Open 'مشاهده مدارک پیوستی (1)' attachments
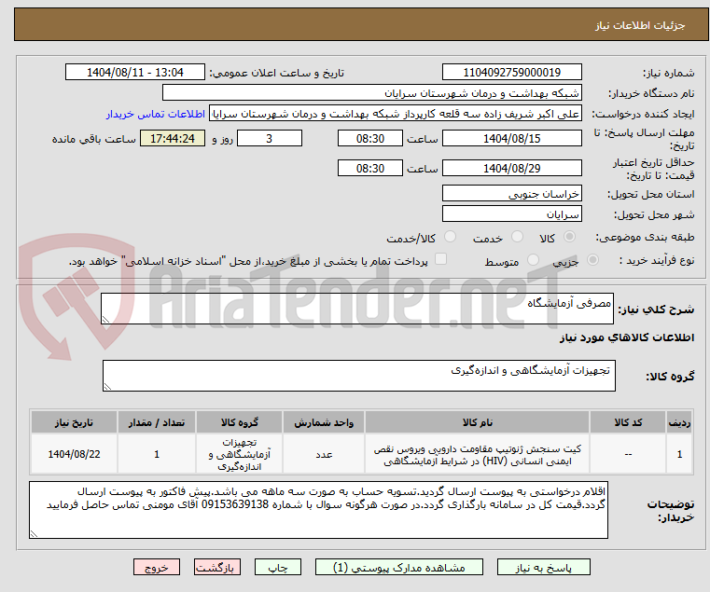Image resolution: width=710 pixels, height=592 pixels. pyautogui.click(x=399, y=567)
